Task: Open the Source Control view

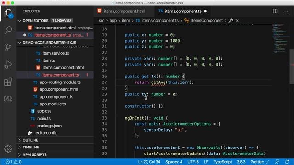Action: point(8,48)
